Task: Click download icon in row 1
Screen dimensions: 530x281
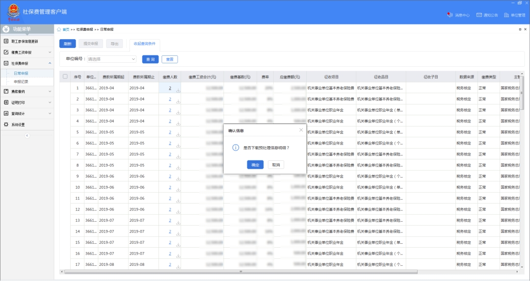Action: tap(178, 90)
